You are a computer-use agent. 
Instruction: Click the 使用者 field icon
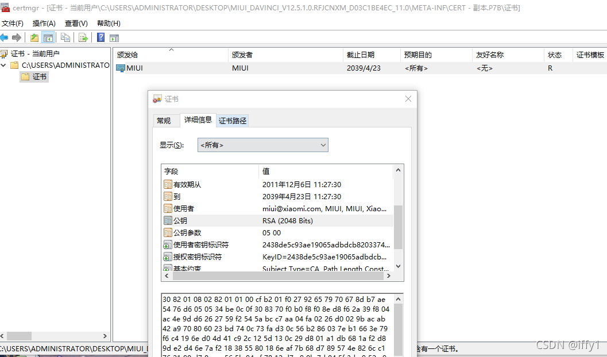tap(168, 208)
